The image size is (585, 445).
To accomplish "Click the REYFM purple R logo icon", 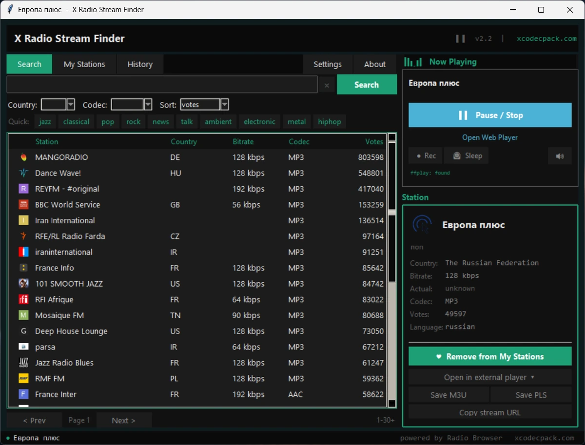I will pyautogui.click(x=23, y=189).
